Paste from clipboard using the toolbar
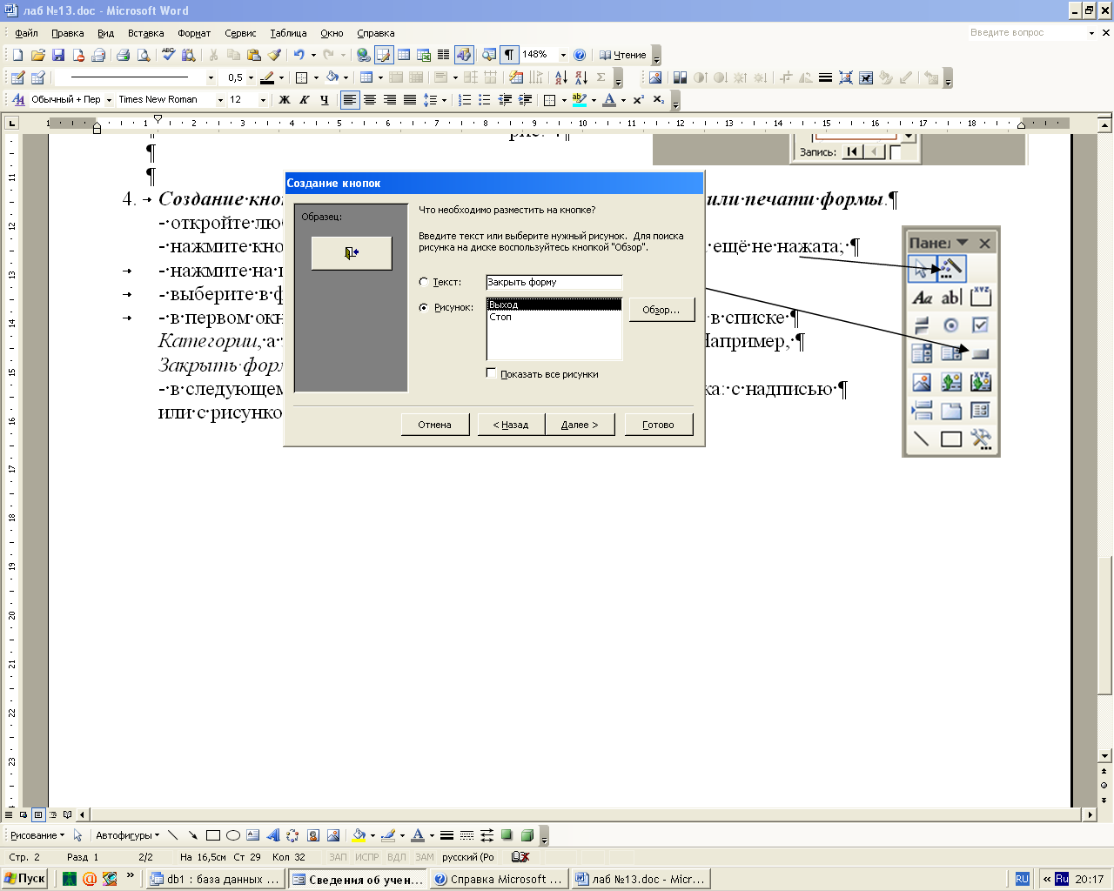Viewport: 1114px width, 891px height. click(x=254, y=55)
